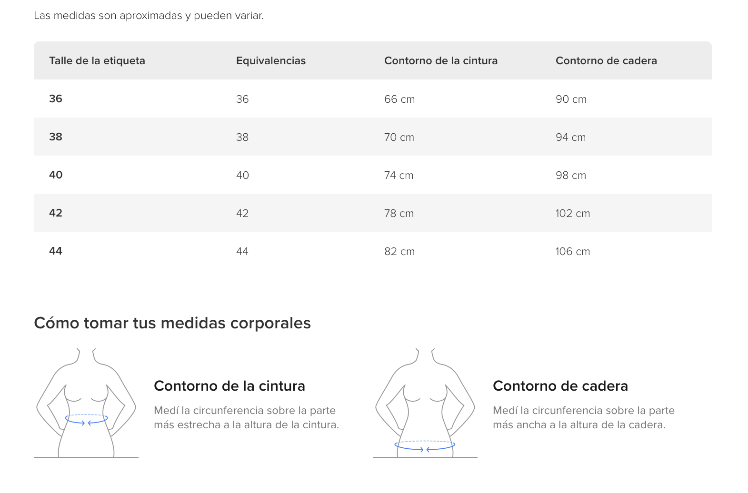
Task: Click the 82 cm waist measurement
Action: click(x=399, y=251)
